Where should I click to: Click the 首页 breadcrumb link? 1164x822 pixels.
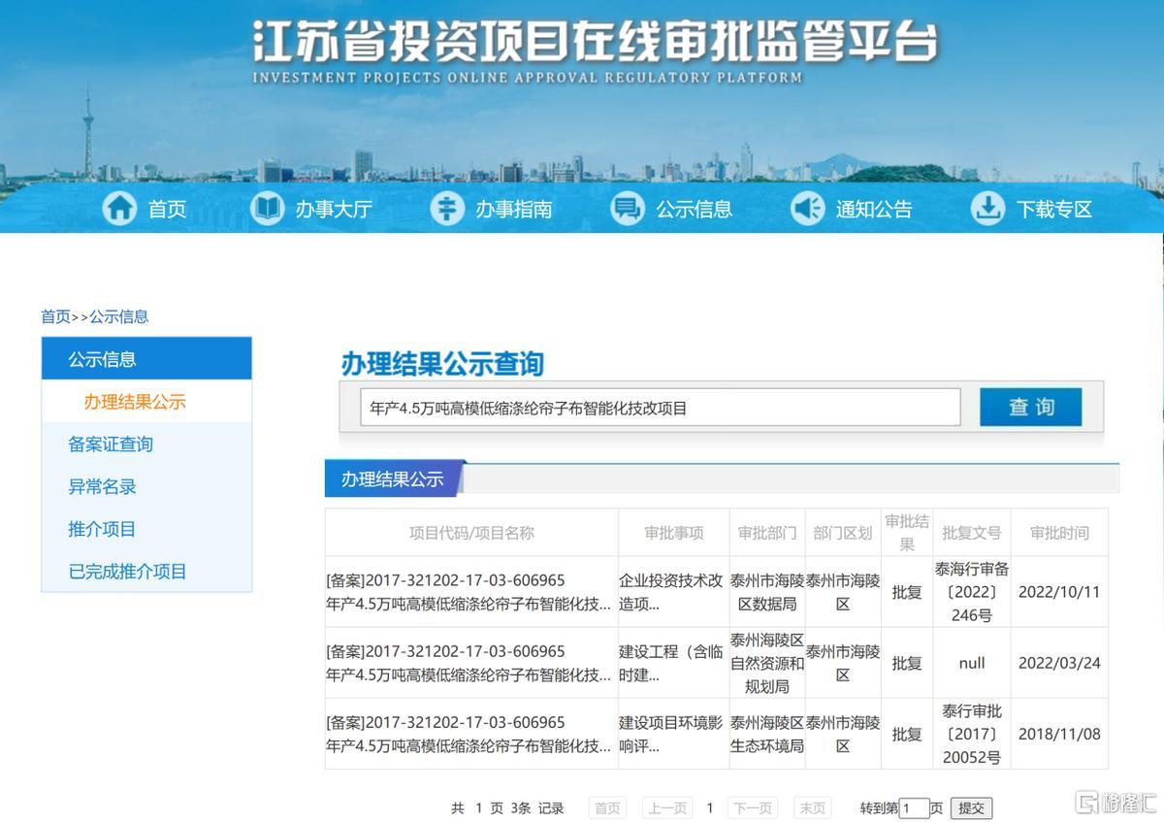click(55, 316)
